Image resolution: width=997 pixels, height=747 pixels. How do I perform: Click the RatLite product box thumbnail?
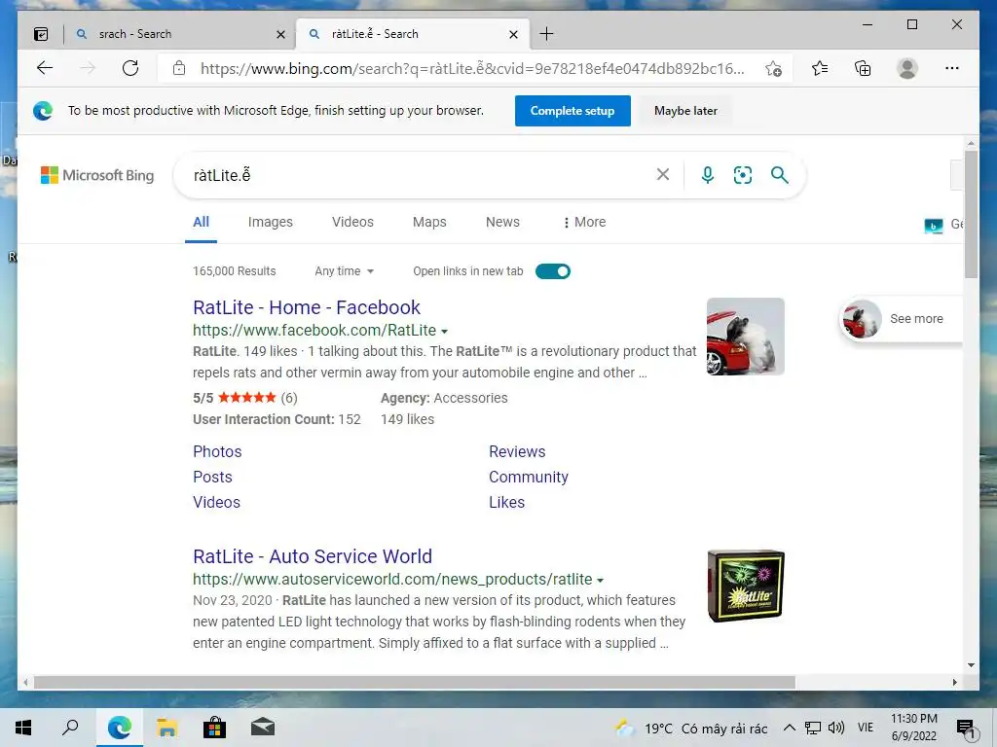pyautogui.click(x=745, y=586)
